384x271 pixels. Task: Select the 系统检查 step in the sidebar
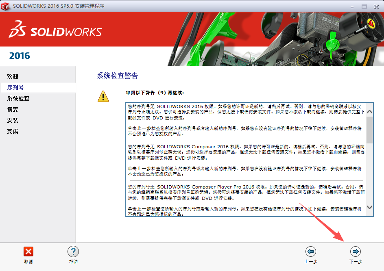coord(19,98)
